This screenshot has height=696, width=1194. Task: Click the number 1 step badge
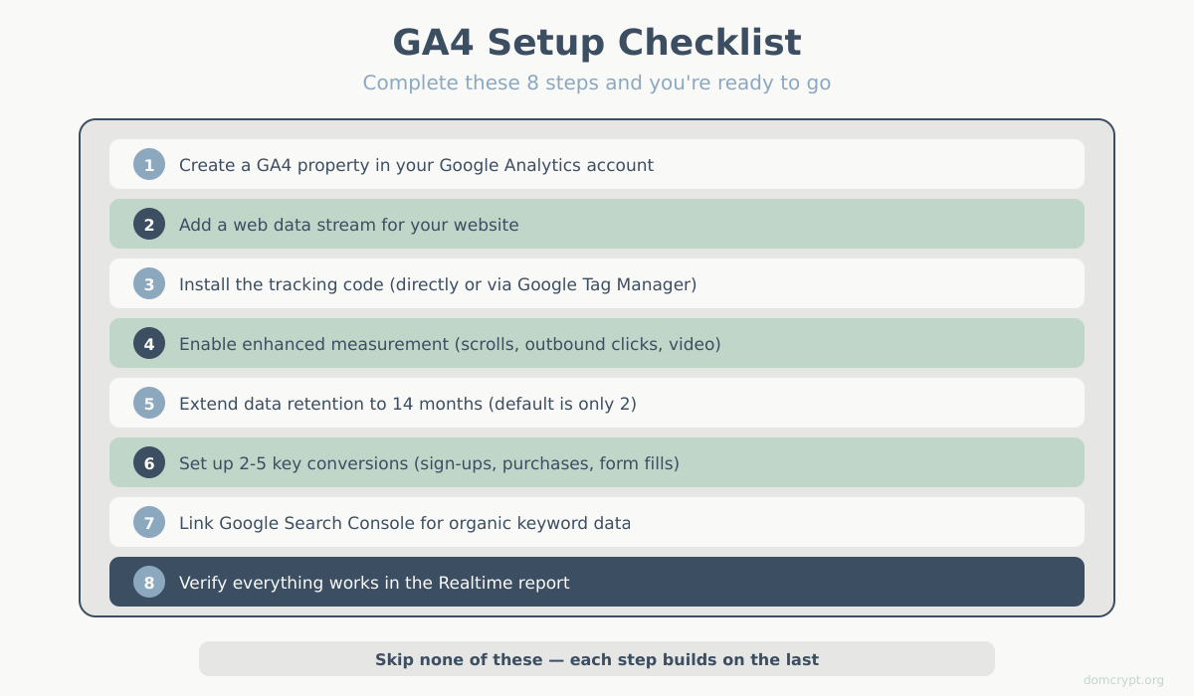coord(149,164)
